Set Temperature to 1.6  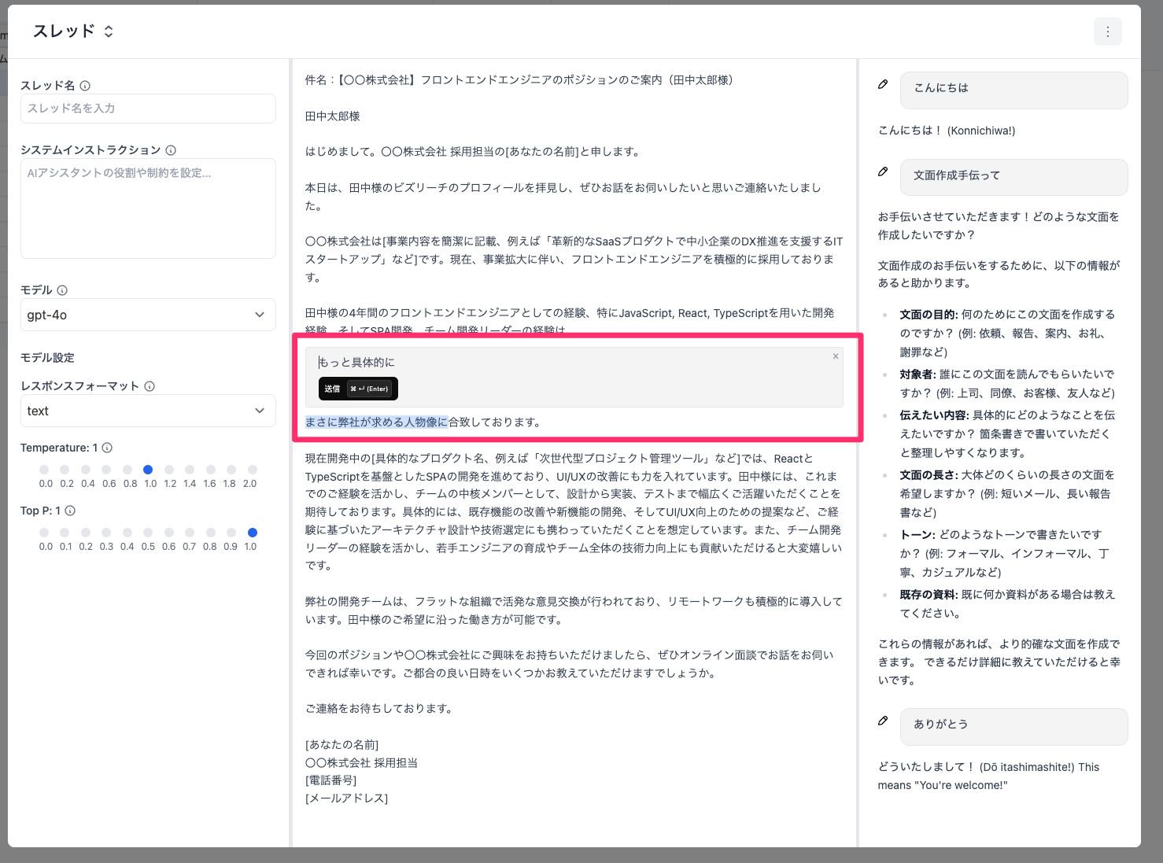coord(211,470)
